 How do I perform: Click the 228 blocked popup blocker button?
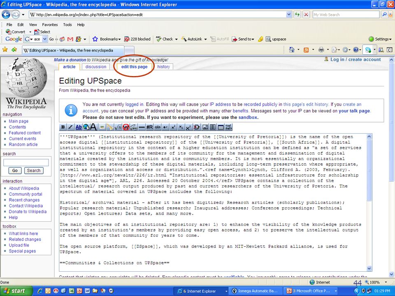[137, 39]
